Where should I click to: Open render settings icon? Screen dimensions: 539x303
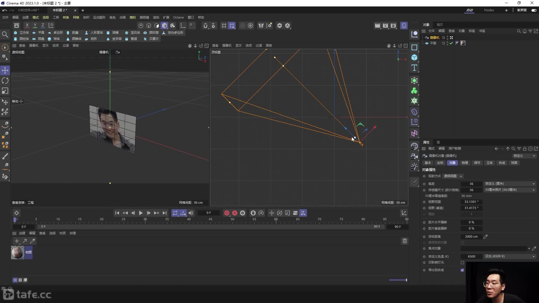tap(393, 26)
